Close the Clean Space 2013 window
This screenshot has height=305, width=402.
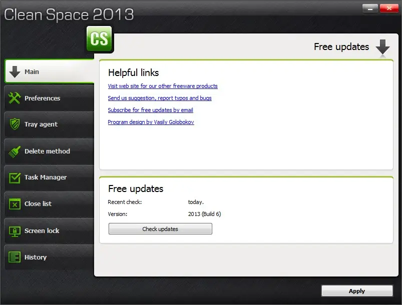tap(389, 8)
